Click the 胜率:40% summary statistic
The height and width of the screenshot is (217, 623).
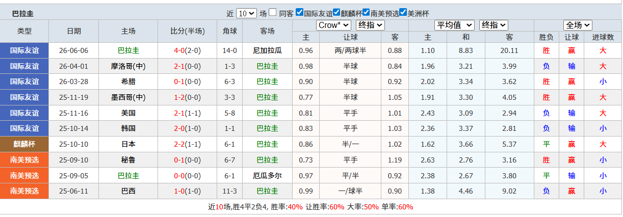pos(287,207)
